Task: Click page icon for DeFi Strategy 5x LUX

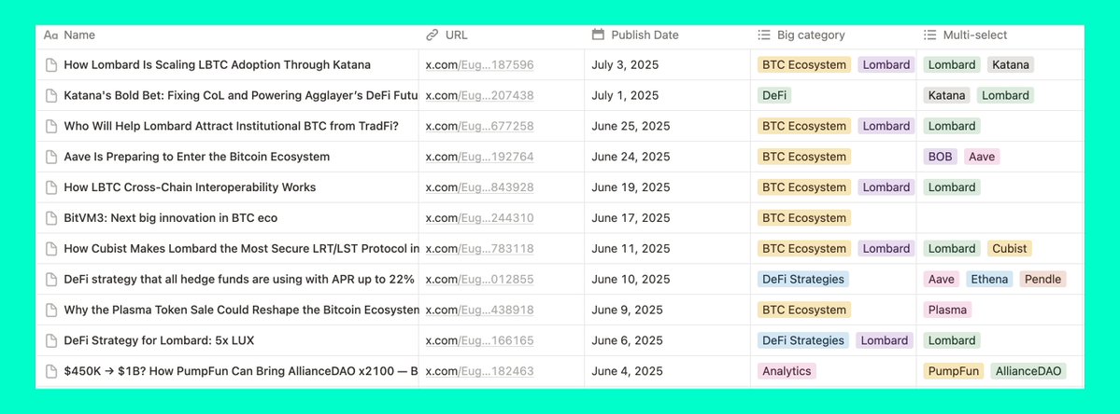Action: coord(51,340)
